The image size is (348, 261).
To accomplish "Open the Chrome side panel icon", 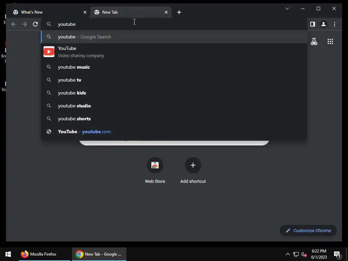I will 313,24.
